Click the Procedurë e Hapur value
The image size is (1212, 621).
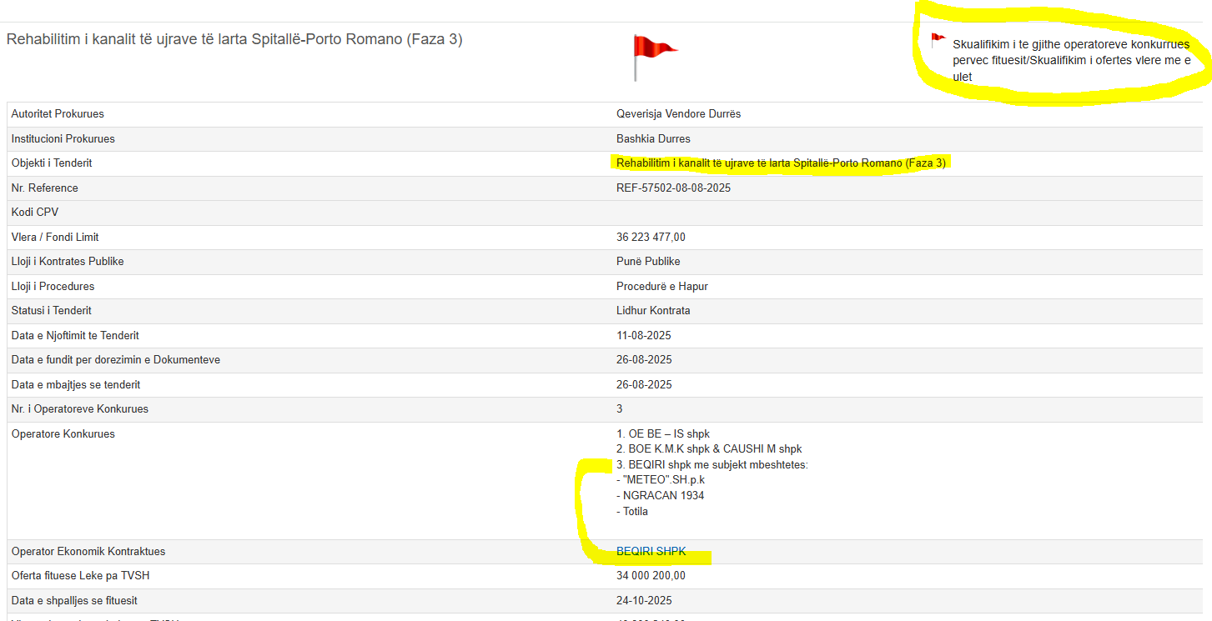pos(661,287)
